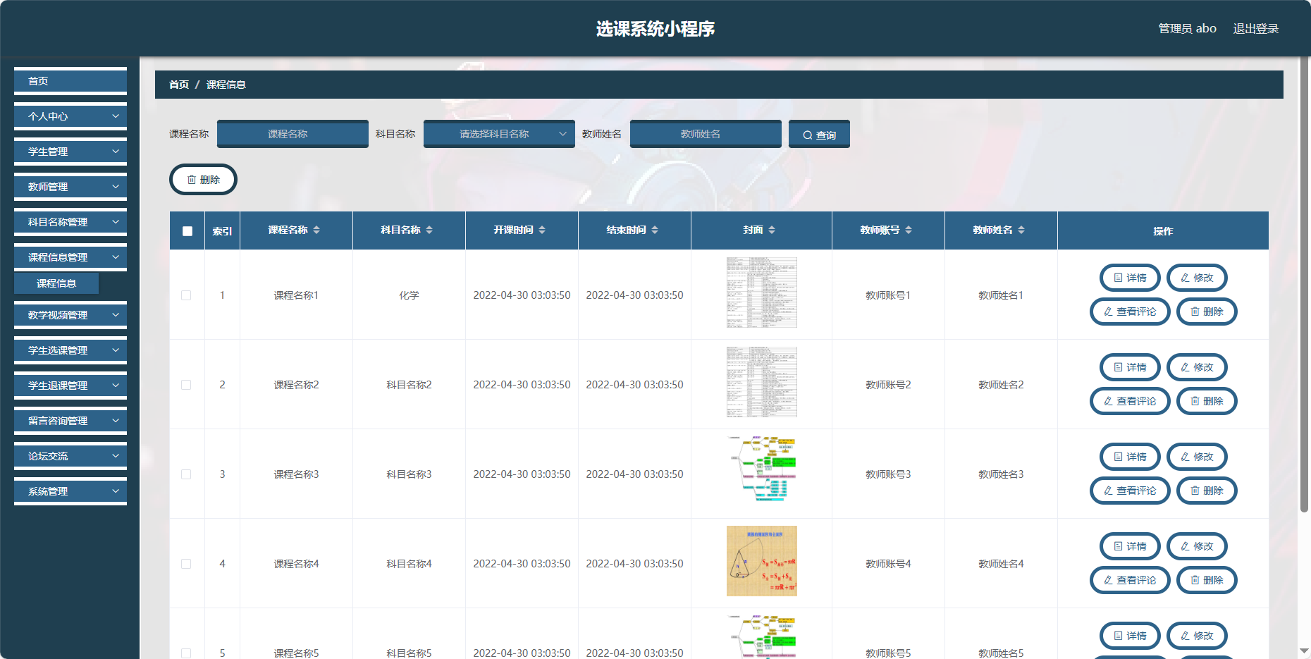Click 退出登录 link

tap(1255, 28)
